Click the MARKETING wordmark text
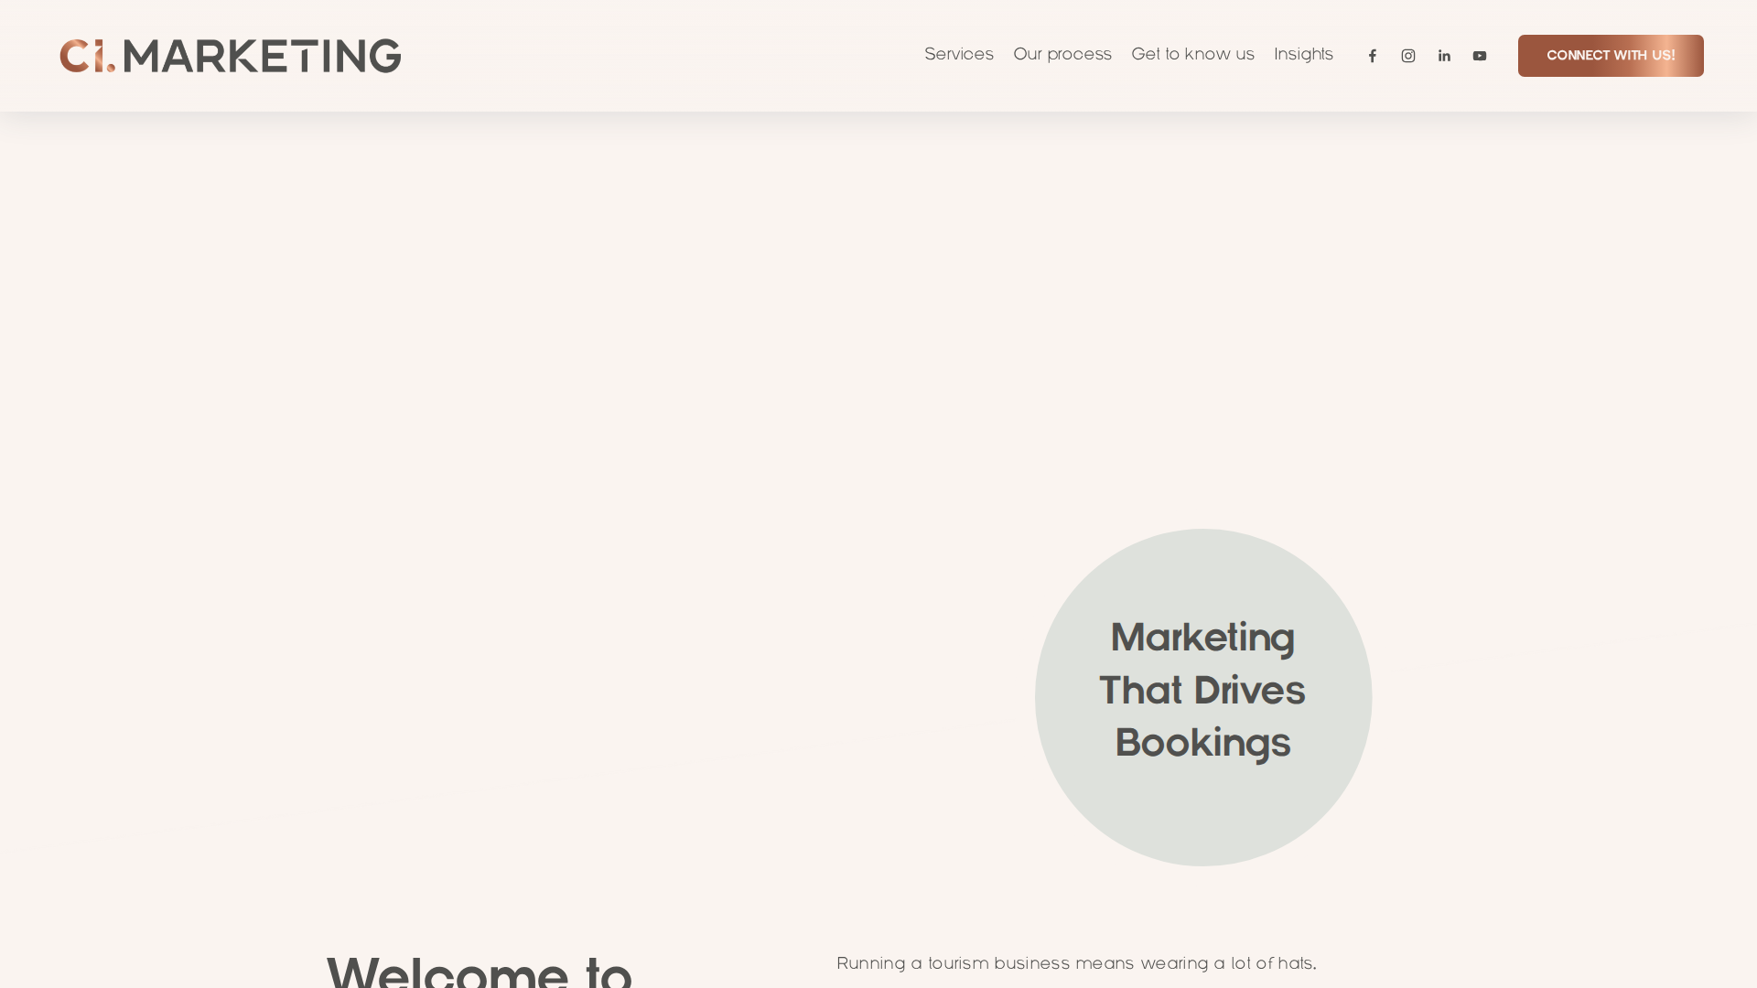1757x988 pixels. click(x=261, y=55)
